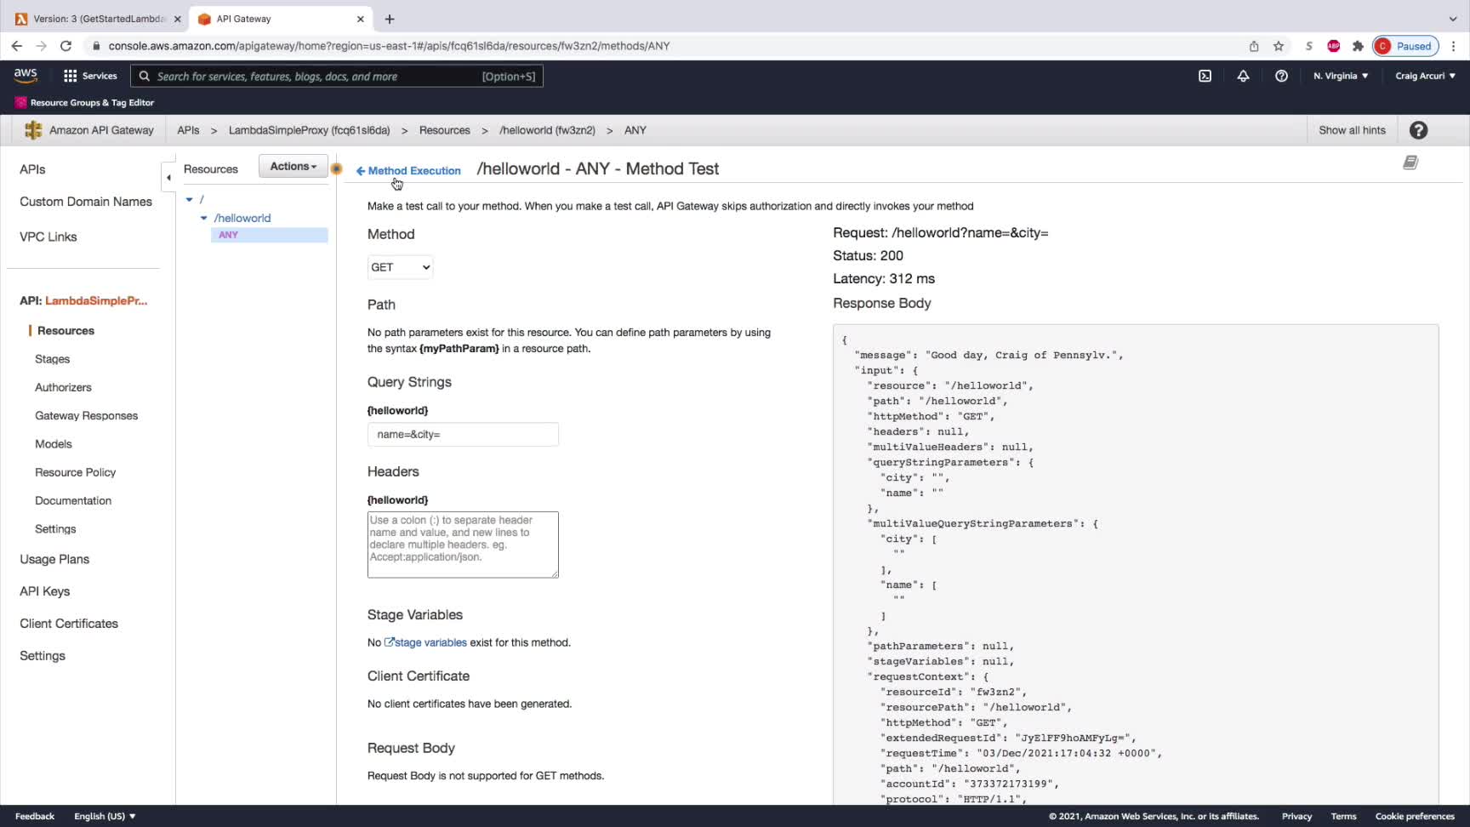Go back in browser history
This screenshot has width=1470, height=827.
tap(17, 46)
